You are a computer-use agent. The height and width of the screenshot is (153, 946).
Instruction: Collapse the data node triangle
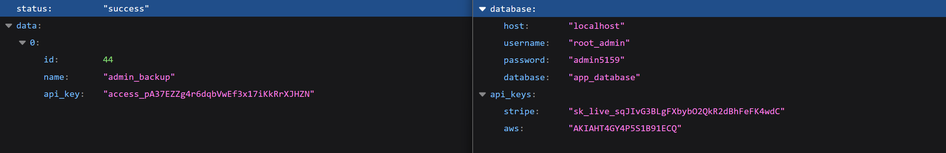pos(9,26)
